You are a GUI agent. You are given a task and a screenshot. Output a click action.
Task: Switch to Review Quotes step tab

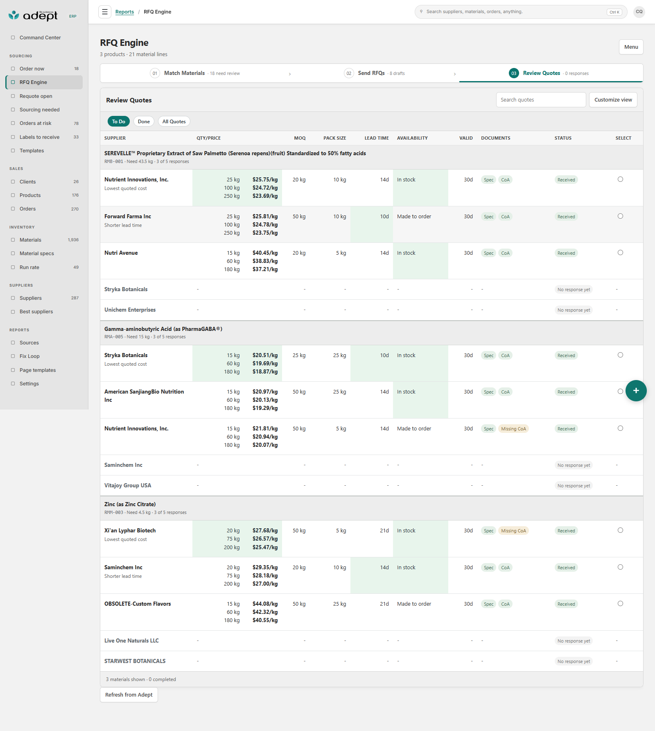(551, 73)
